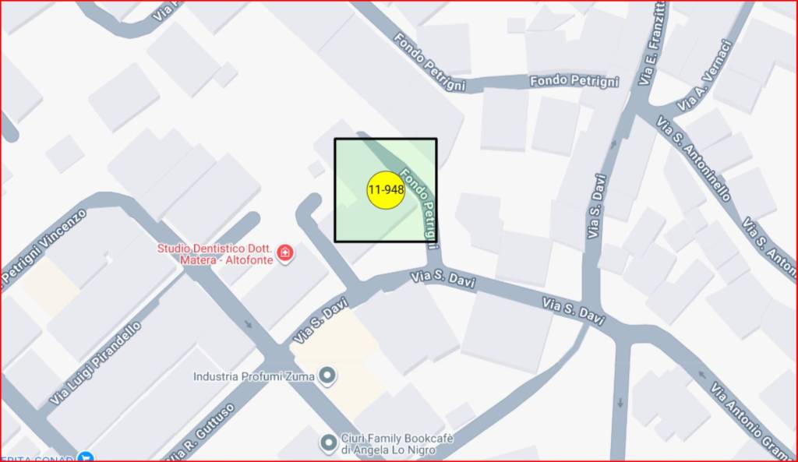Click the Via R. Guttuso street label
The image size is (798, 462).
[x=202, y=432]
